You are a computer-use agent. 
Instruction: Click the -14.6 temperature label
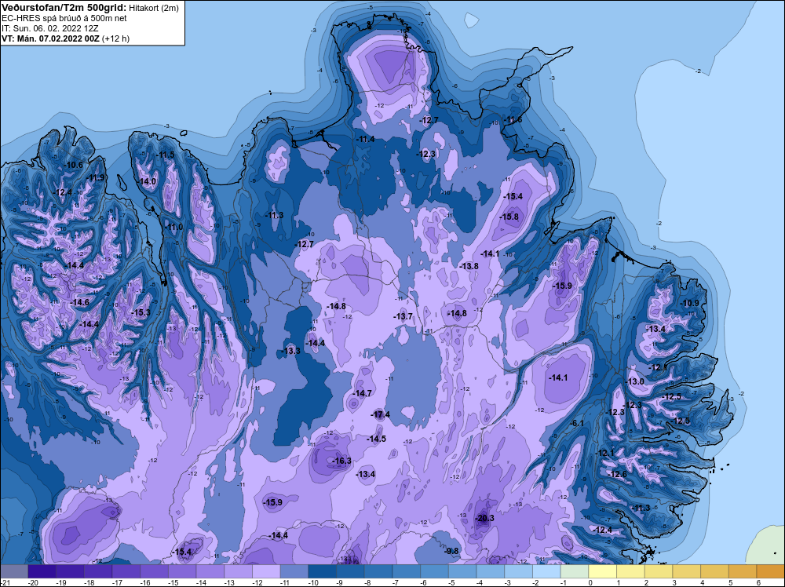tap(79, 302)
